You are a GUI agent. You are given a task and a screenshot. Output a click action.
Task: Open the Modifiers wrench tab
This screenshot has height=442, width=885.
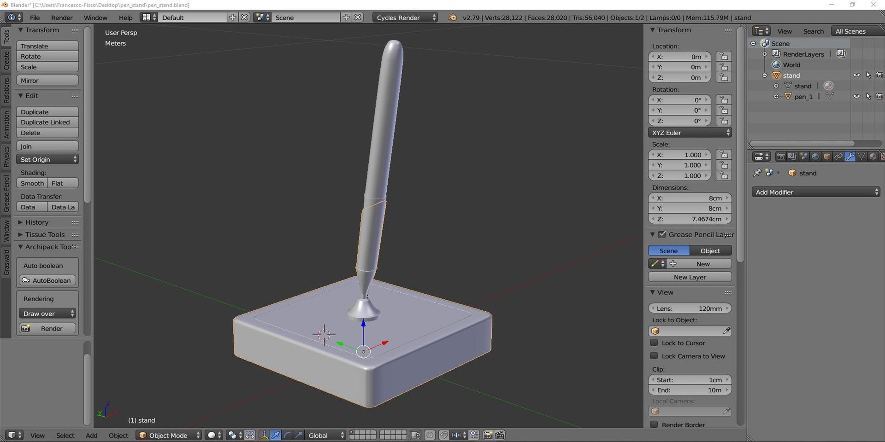click(x=850, y=157)
